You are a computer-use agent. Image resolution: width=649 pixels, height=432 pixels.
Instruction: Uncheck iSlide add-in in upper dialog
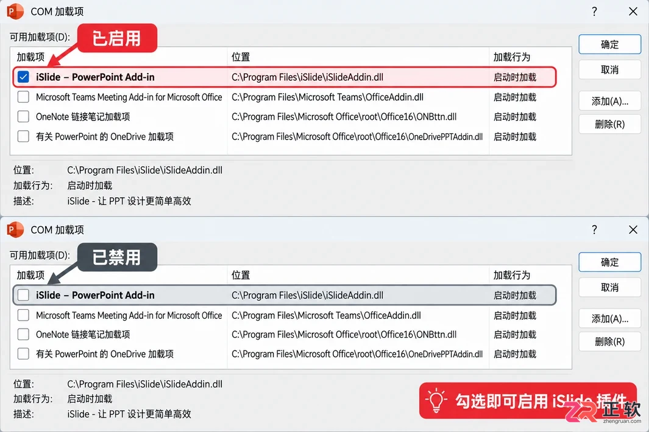click(23, 77)
